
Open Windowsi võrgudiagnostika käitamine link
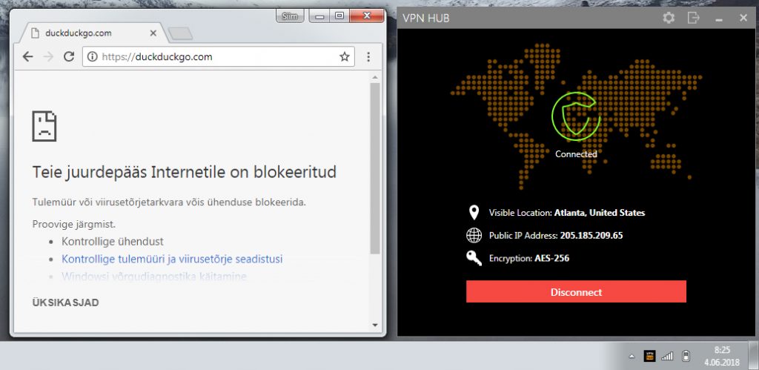154,277
